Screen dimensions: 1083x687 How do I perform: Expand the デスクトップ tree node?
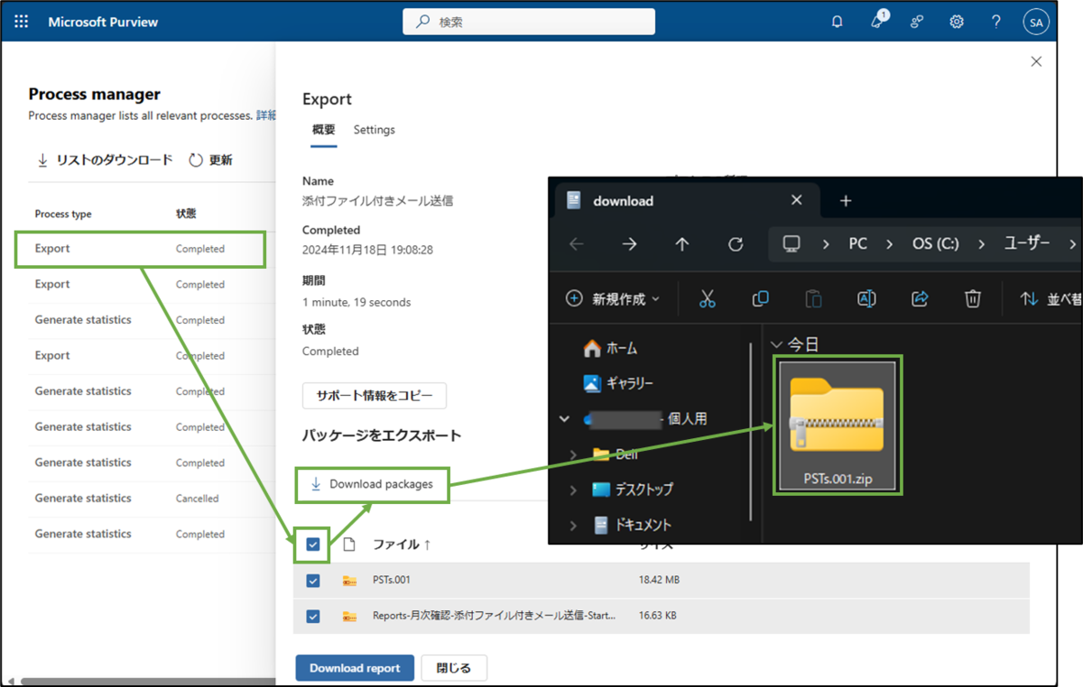pyautogui.click(x=573, y=490)
